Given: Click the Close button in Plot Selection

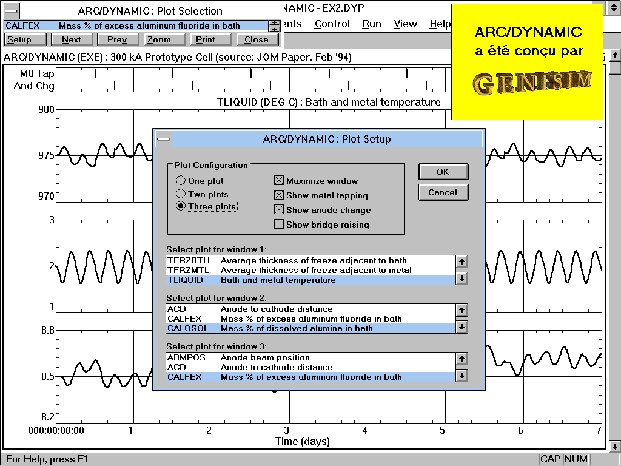Looking at the screenshot, I should [x=257, y=39].
